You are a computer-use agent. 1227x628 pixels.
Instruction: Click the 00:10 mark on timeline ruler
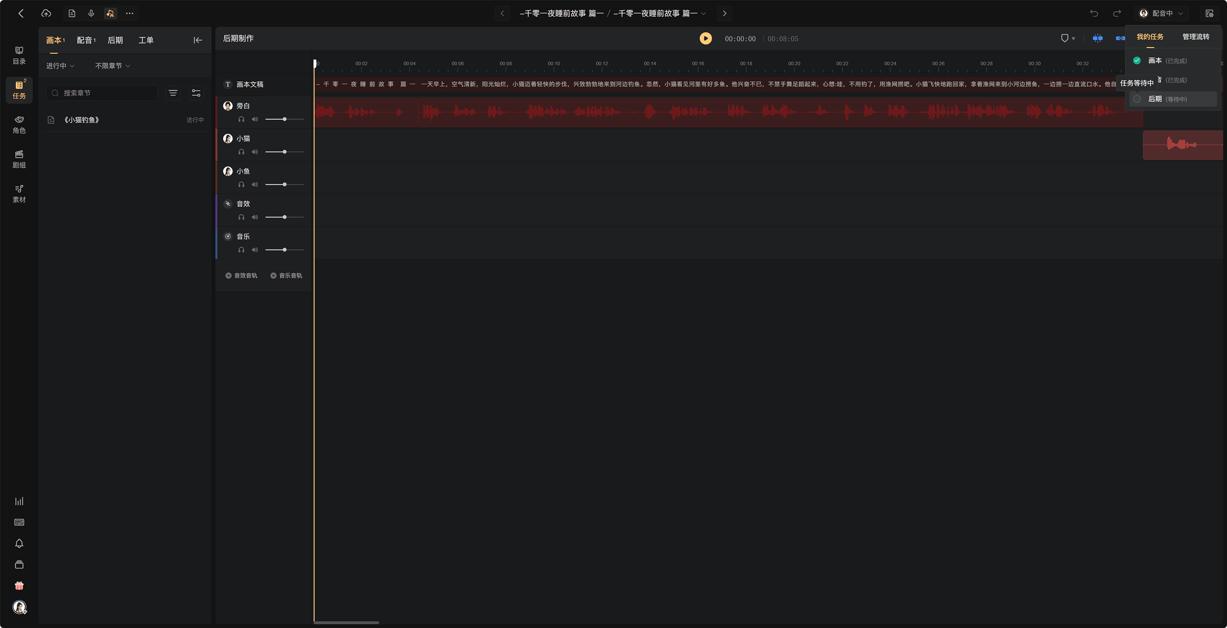click(553, 64)
